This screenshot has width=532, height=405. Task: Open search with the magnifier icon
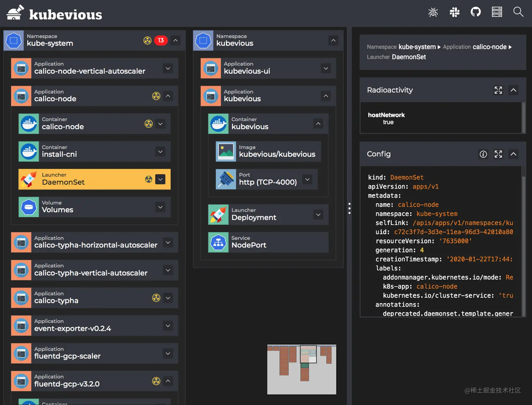(518, 12)
